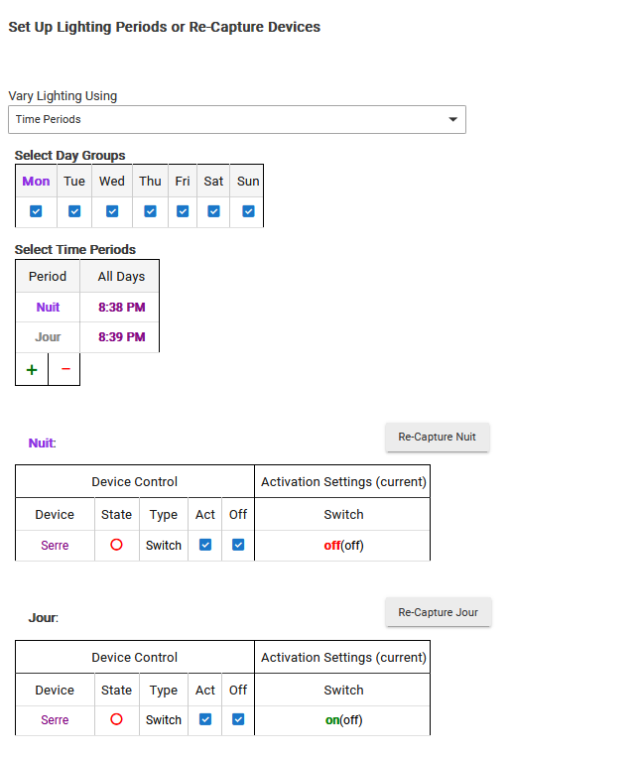Viewport: 638px width, 758px height.
Task: Click the red minus remove period icon
Action: pos(65,369)
